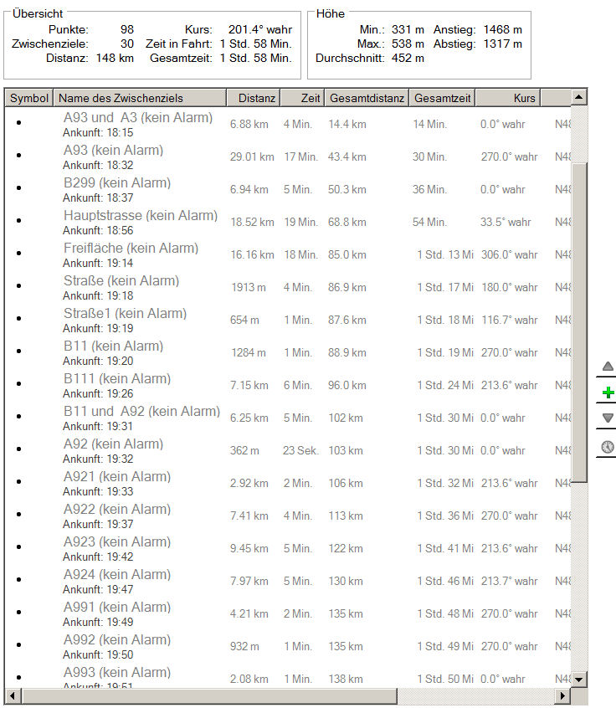
Task: Click the Kurs column header
Action: 507,98
